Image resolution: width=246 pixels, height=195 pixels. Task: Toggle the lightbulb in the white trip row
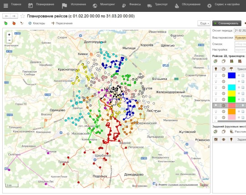pyautogui.click(x=216, y=81)
